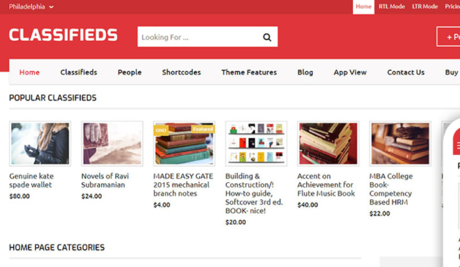Click the MBA College Book listing title
This screenshot has height=267, width=460.
390,189
